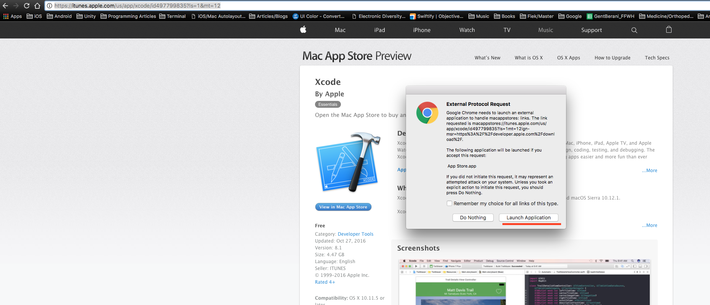Expand description with upper ...More link

tap(649, 171)
